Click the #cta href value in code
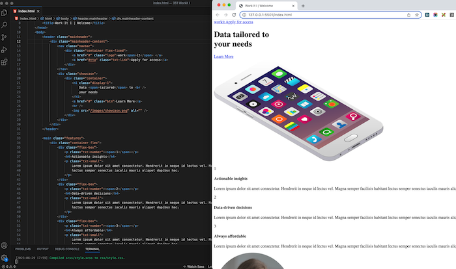This screenshot has height=269, width=456. (93, 60)
